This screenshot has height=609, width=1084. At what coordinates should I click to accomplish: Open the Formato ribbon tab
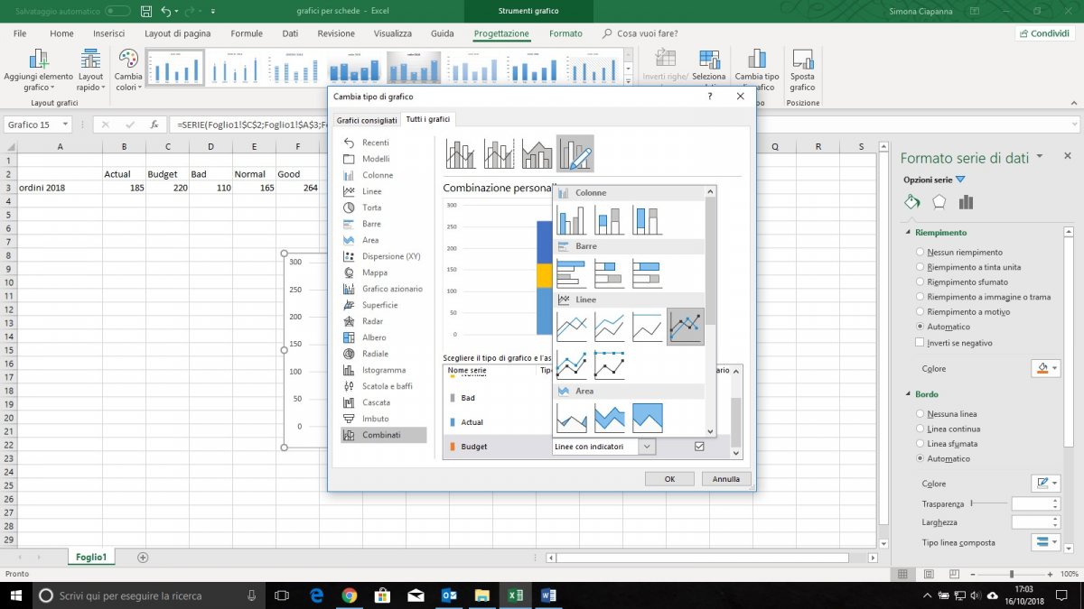point(565,32)
